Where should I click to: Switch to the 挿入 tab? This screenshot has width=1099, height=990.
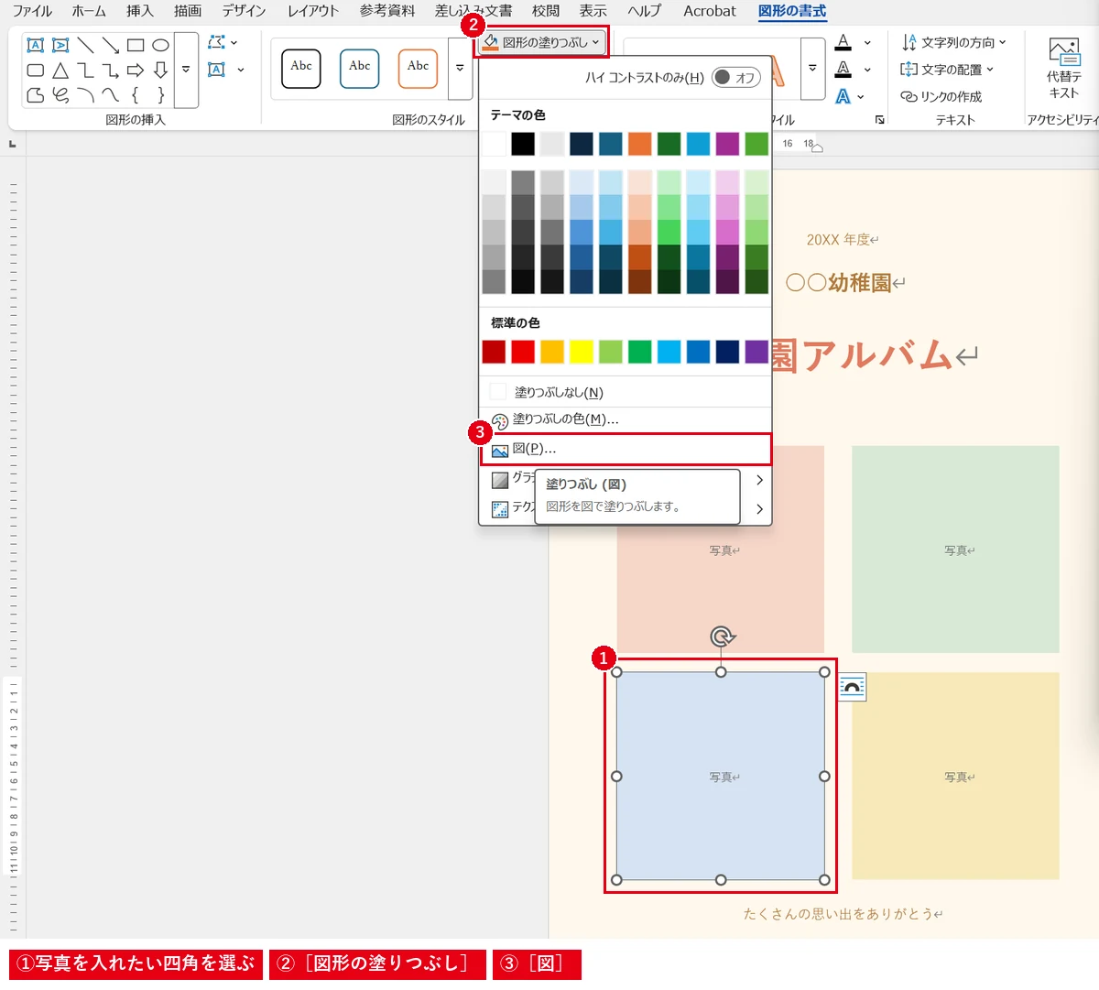pyautogui.click(x=140, y=11)
